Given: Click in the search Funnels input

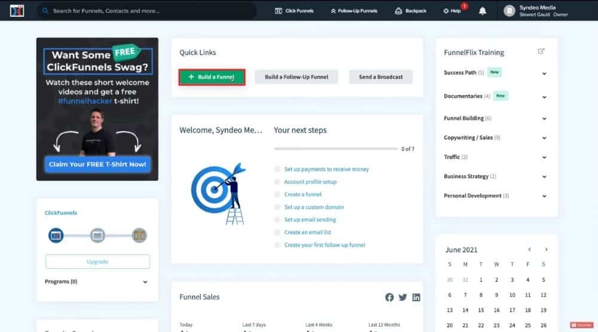Looking at the screenshot, I should pos(147,11).
